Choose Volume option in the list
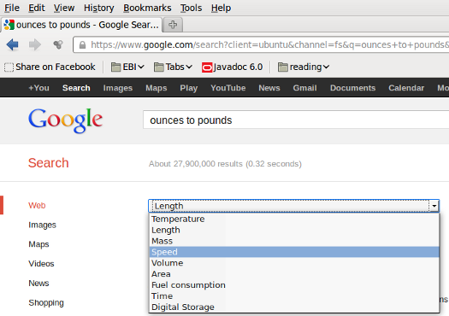449x316 pixels. (294, 263)
